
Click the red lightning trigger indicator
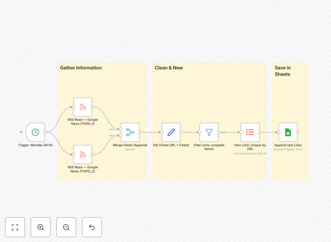coord(21,132)
